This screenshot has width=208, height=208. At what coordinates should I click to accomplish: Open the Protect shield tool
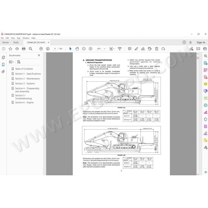point(206,119)
